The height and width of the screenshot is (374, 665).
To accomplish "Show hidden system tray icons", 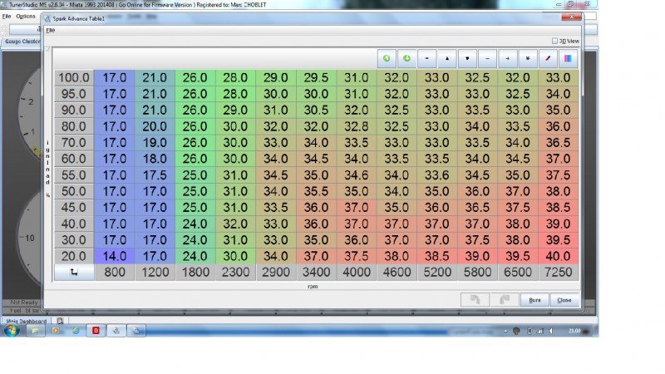I will pyautogui.click(x=505, y=331).
